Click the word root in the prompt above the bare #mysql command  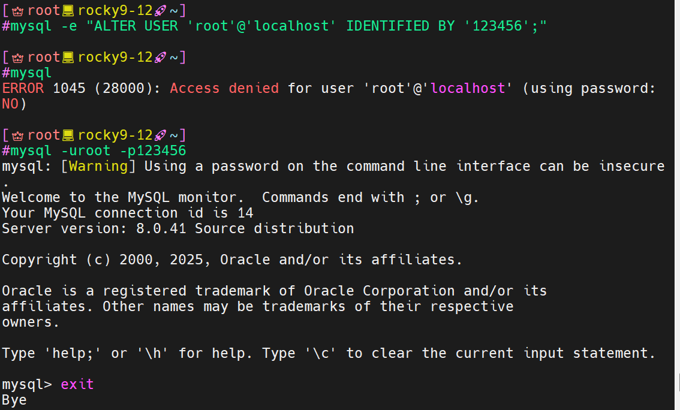(x=44, y=57)
